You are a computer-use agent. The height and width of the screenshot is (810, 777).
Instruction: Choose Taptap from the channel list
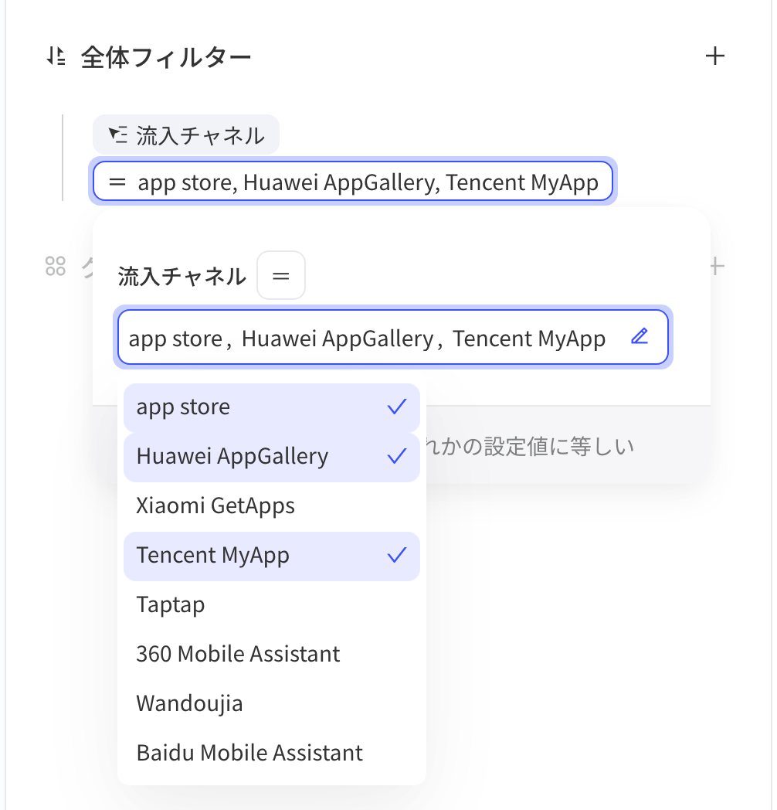(272, 605)
